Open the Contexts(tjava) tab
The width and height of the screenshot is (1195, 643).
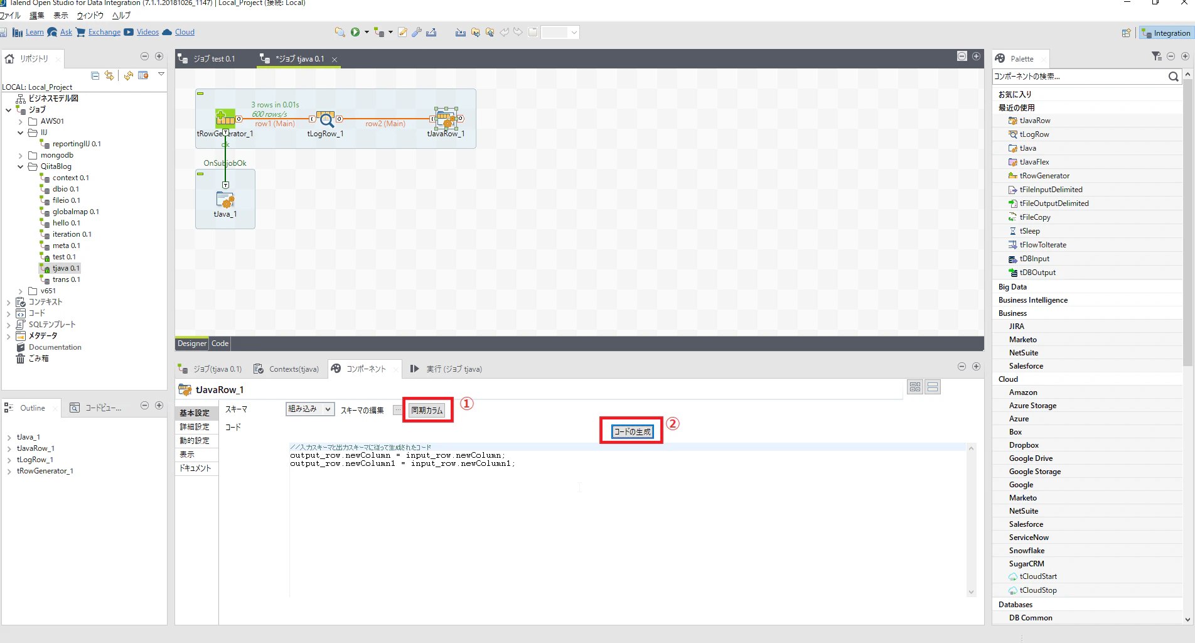click(287, 369)
